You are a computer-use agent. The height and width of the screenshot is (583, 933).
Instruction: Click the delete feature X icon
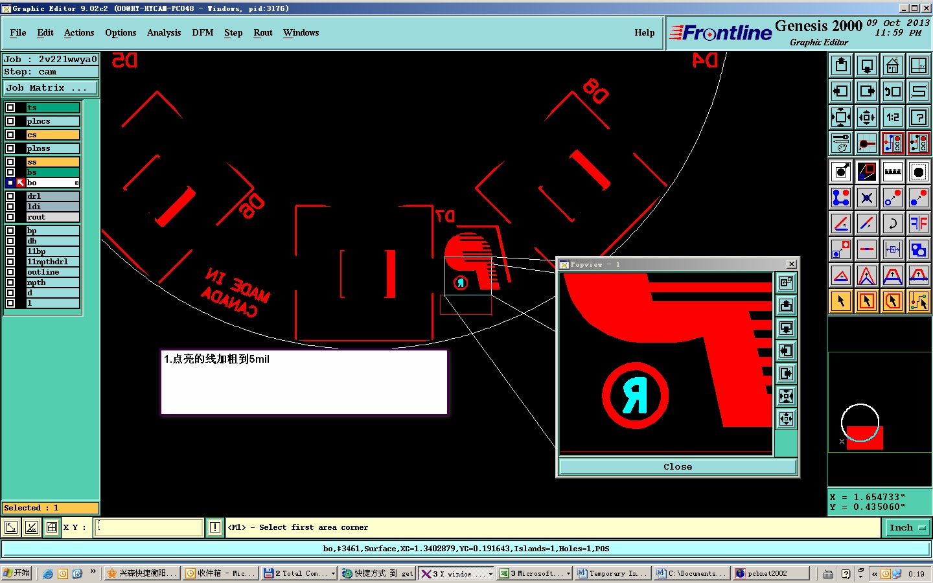pyautogui.click(x=867, y=198)
